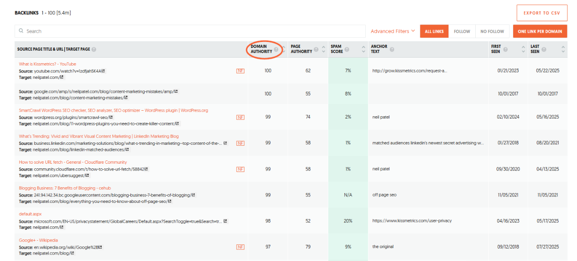Sort by Last Seen using its sort arrows
577x261 pixels.
coord(563,49)
